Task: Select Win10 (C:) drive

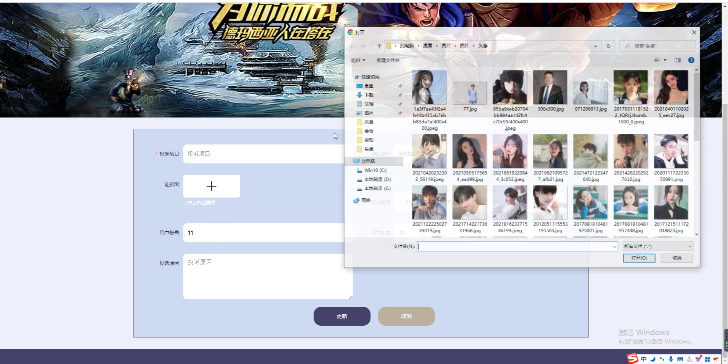Action: (375, 171)
